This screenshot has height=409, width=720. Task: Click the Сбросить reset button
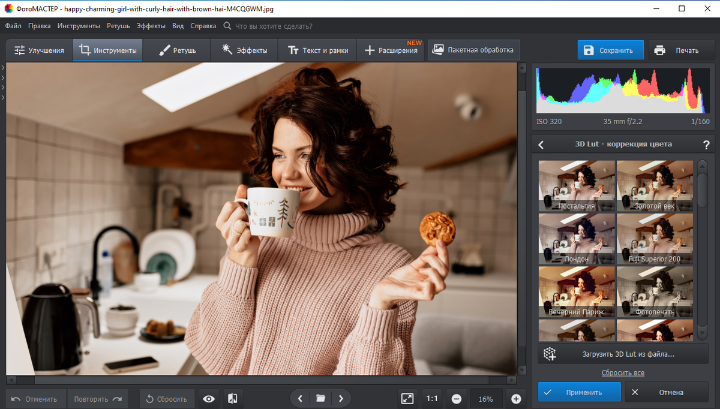167,399
